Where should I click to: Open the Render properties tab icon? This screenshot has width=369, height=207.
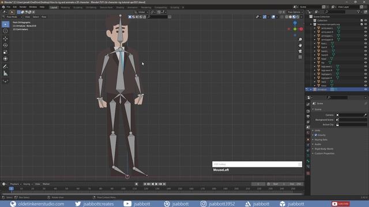(308, 111)
